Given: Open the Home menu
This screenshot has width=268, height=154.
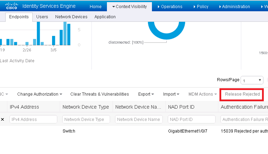Looking at the screenshot, I should click(96, 7).
